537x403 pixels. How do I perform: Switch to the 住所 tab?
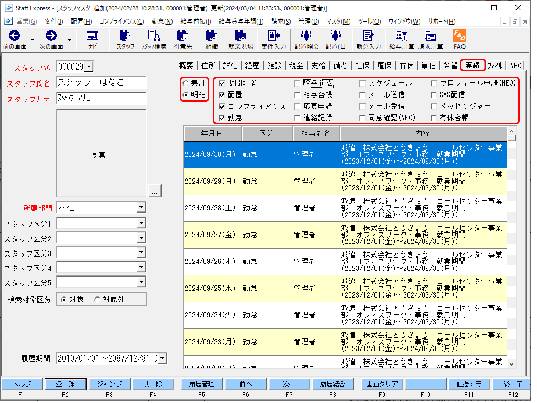click(x=208, y=66)
